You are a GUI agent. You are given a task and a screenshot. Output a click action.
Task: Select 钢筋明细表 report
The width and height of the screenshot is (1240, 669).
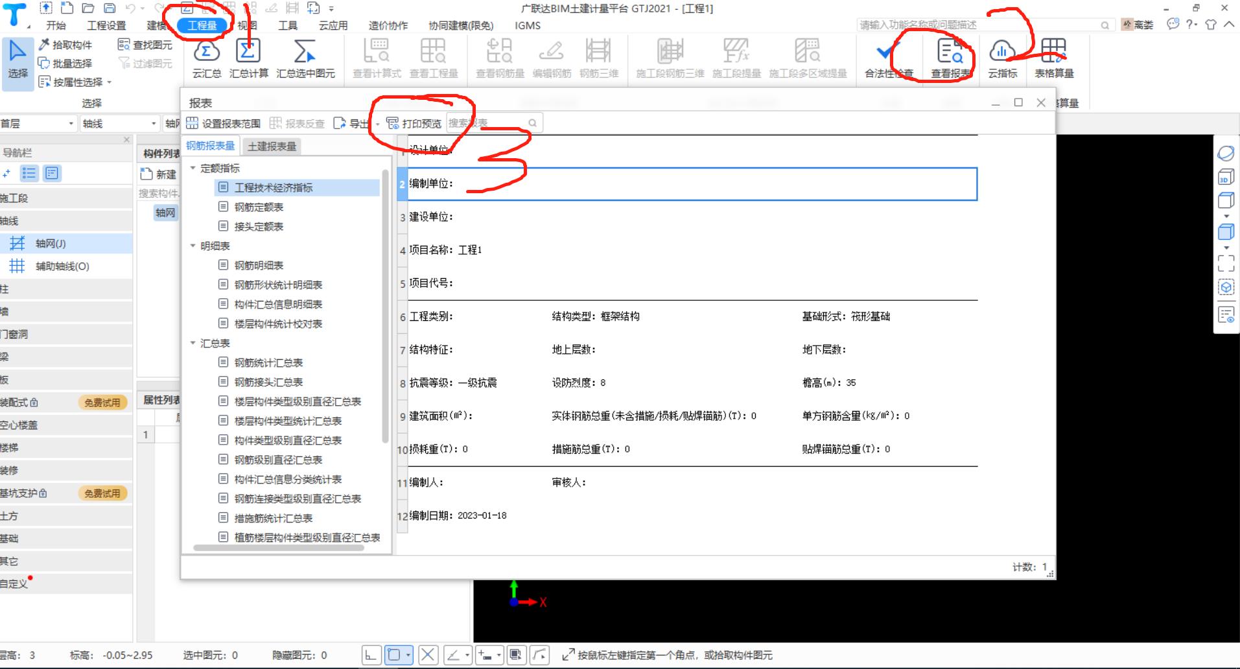coord(259,265)
